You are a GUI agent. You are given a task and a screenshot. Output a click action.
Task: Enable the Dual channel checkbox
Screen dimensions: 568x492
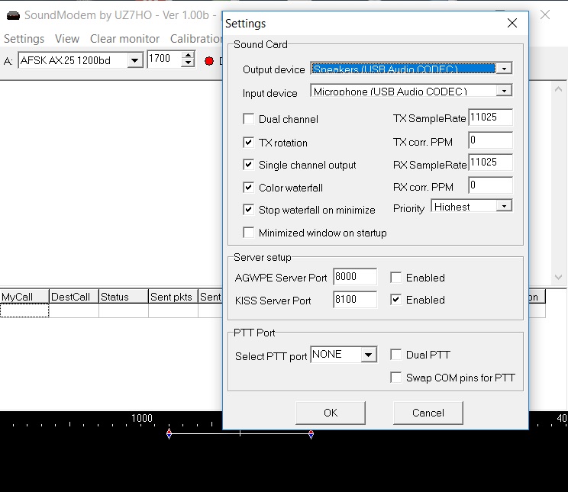(x=248, y=119)
